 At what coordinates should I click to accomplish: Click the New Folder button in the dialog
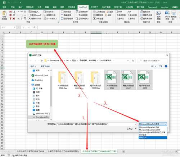point(45,66)
